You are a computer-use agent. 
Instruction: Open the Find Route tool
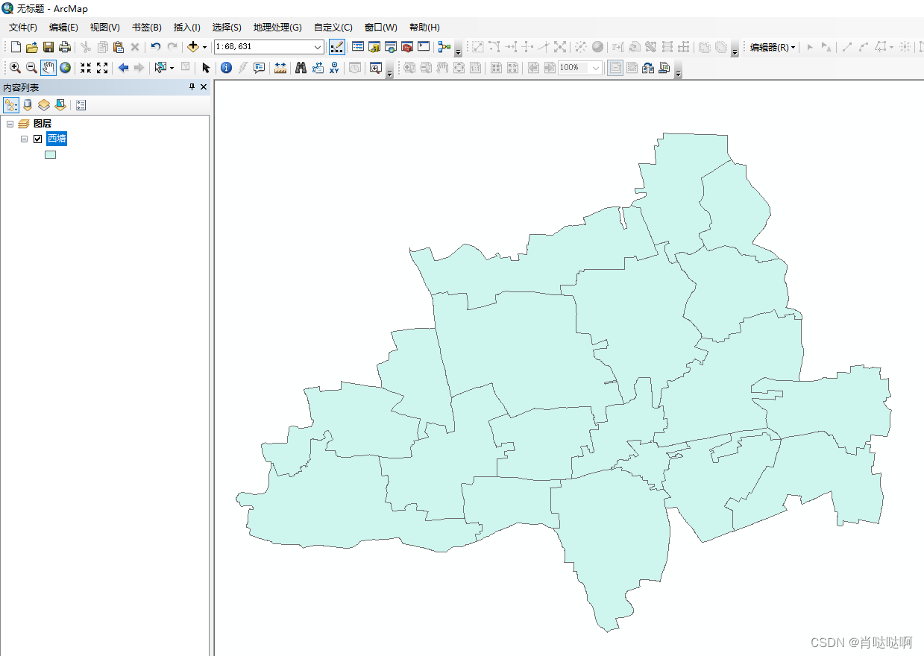point(318,68)
